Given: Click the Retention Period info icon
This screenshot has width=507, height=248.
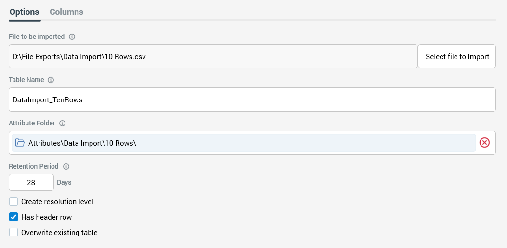Looking at the screenshot, I should tap(66, 166).
